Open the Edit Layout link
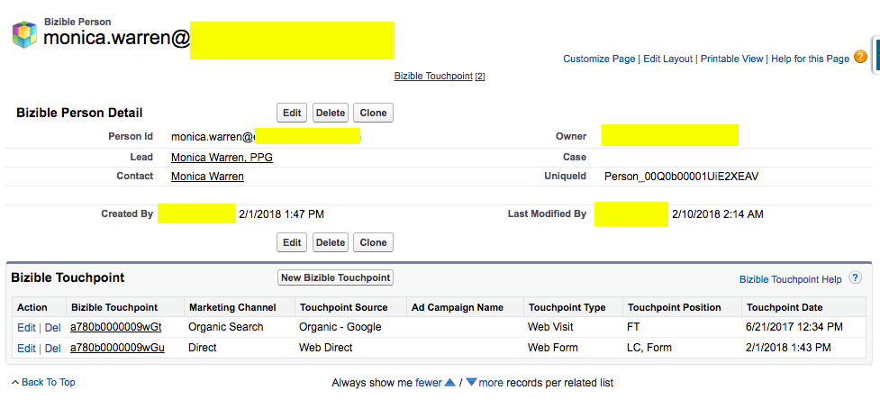Viewport: 880px width, 409px height. click(667, 59)
